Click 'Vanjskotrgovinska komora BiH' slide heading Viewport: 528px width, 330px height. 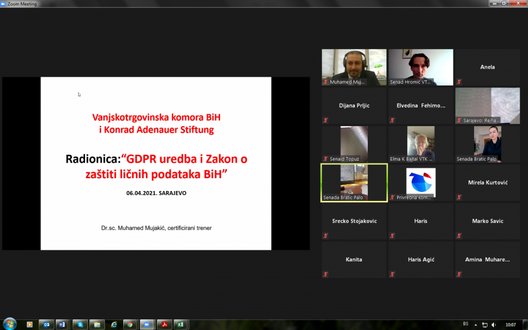coord(156,117)
